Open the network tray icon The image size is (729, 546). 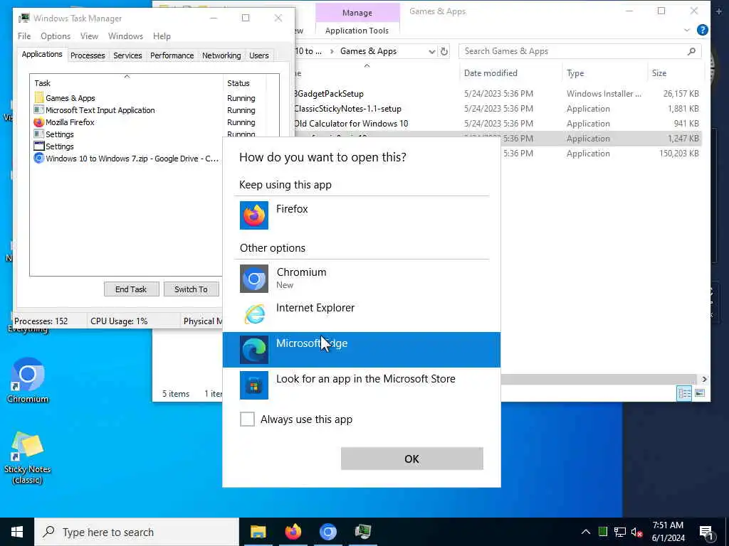coord(620,532)
